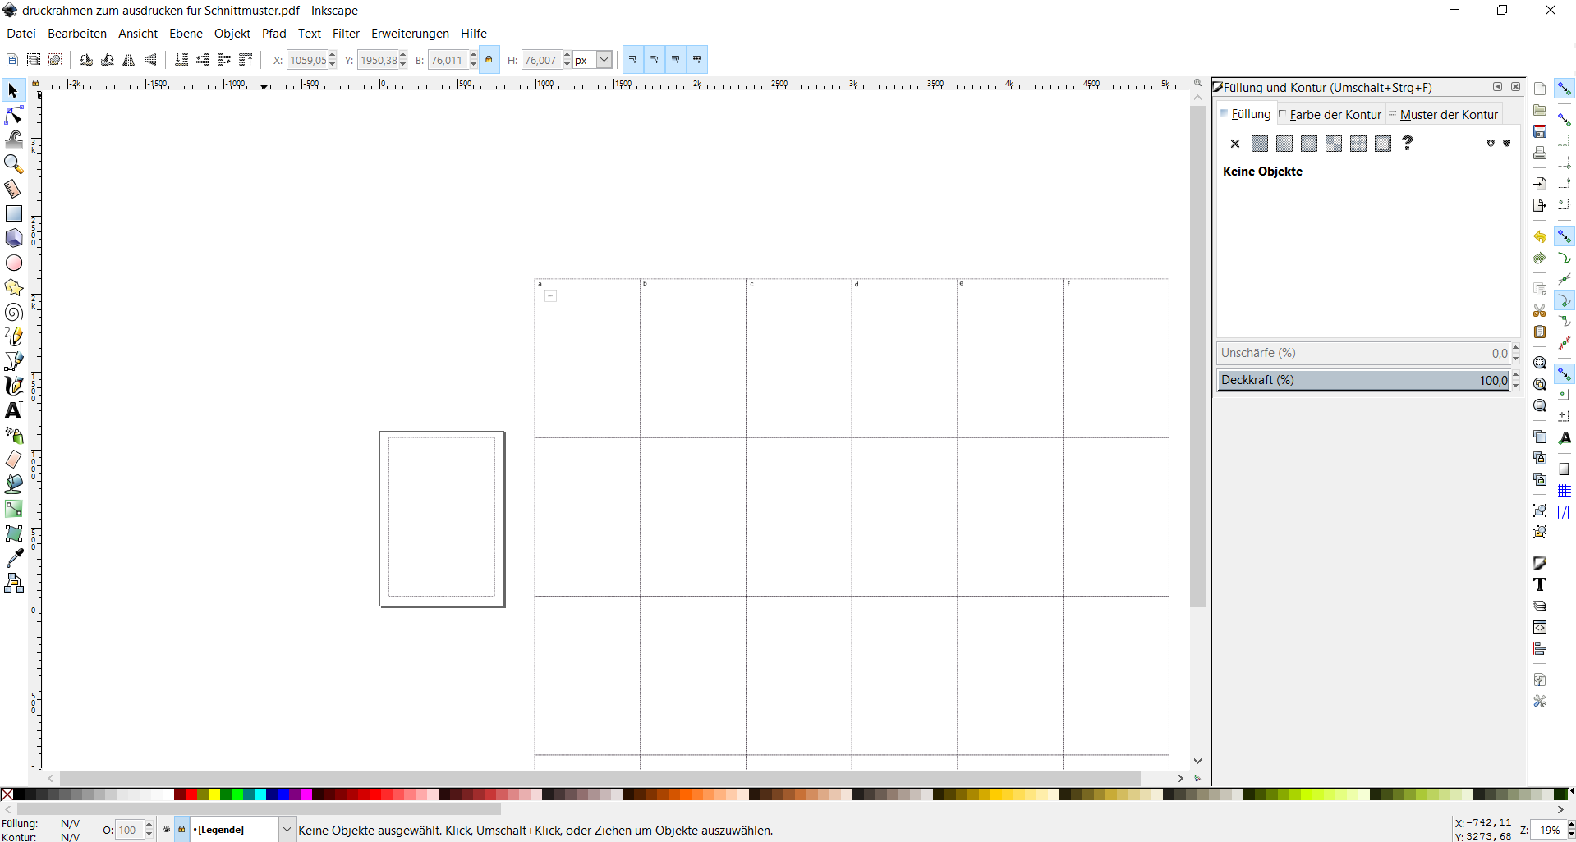Toggle the width-height ratio lock
Viewport: 1576px width, 842px height.
[x=489, y=60]
